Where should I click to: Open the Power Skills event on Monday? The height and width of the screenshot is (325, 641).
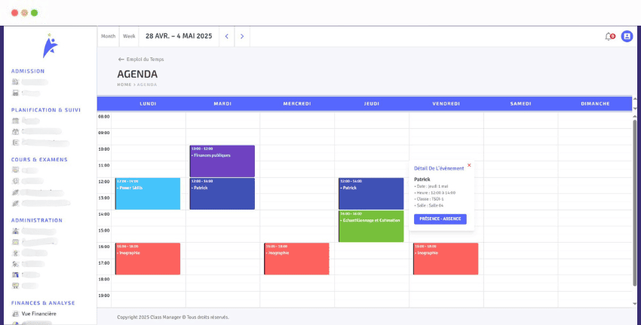coord(148,194)
